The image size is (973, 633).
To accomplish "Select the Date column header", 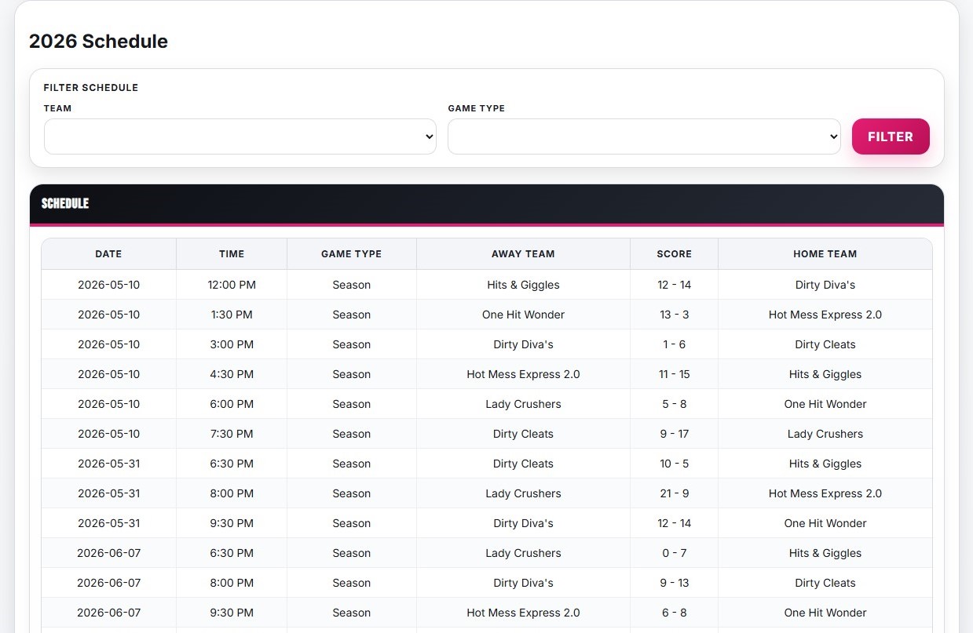I will tap(108, 254).
